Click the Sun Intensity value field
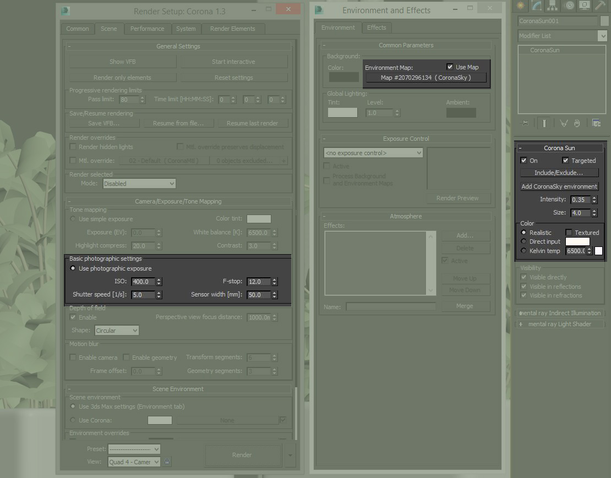 pyautogui.click(x=581, y=200)
